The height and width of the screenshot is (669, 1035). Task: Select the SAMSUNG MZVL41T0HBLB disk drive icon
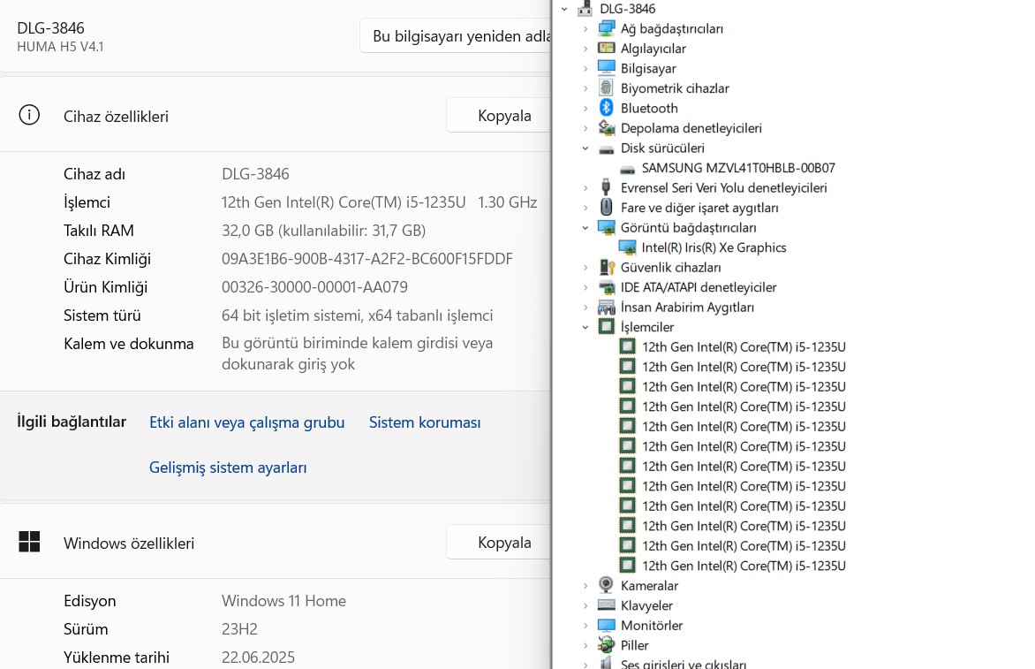click(627, 169)
